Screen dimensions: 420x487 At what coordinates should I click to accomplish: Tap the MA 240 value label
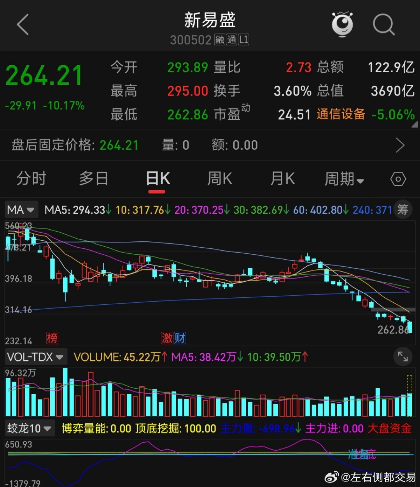point(372,210)
